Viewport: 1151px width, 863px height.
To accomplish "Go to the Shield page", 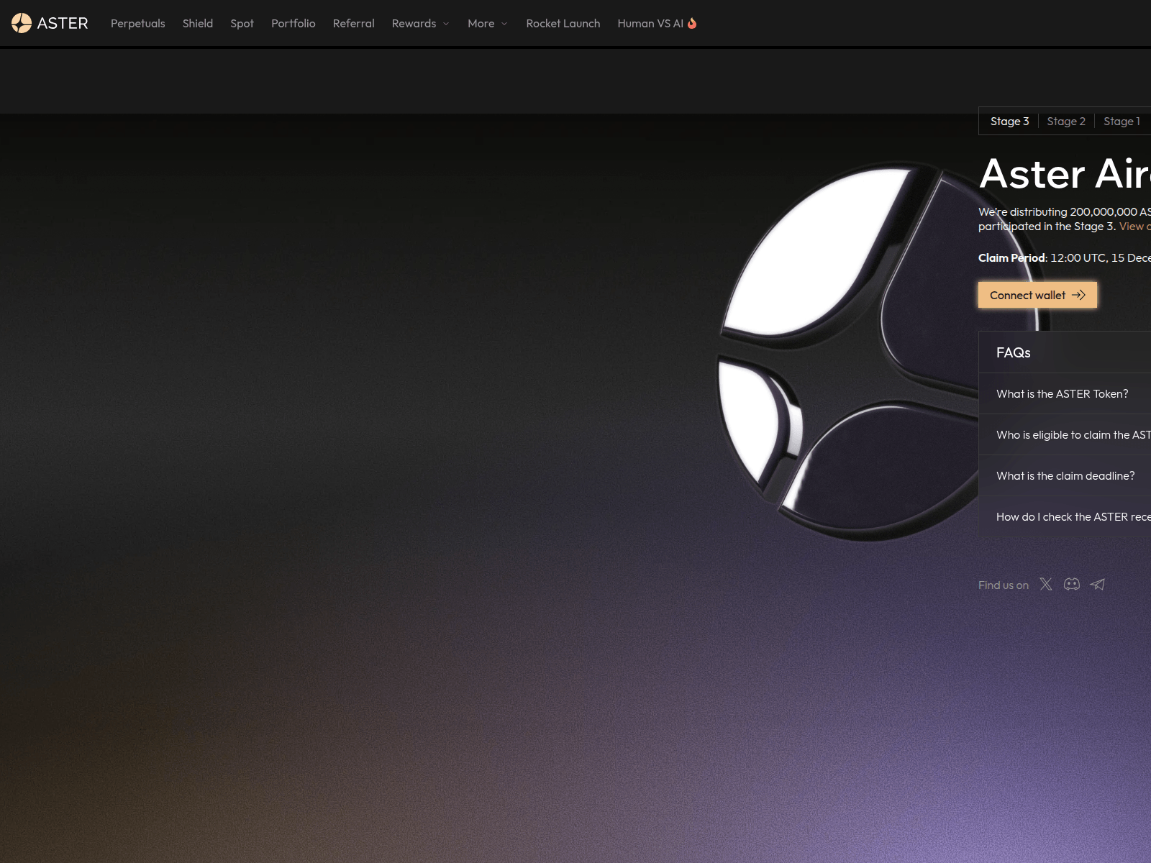I will tap(198, 23).
